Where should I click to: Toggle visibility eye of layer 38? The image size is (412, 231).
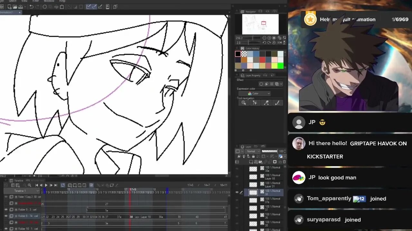click(237, 193)
